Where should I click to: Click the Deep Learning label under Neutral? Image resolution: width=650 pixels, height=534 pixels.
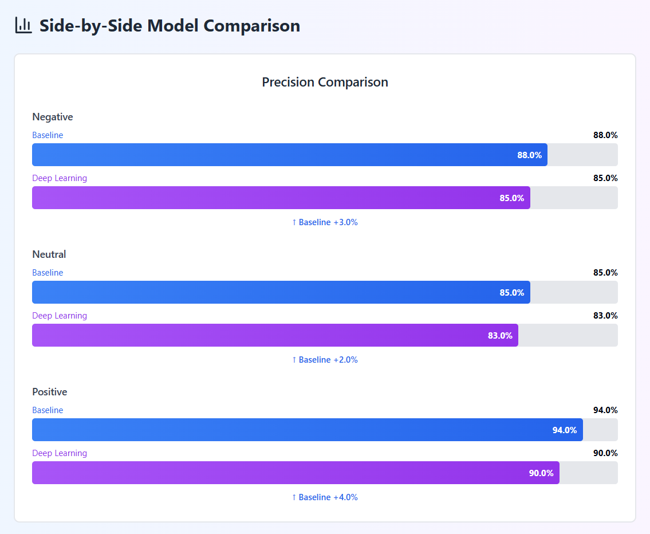[x=60, y=316]
